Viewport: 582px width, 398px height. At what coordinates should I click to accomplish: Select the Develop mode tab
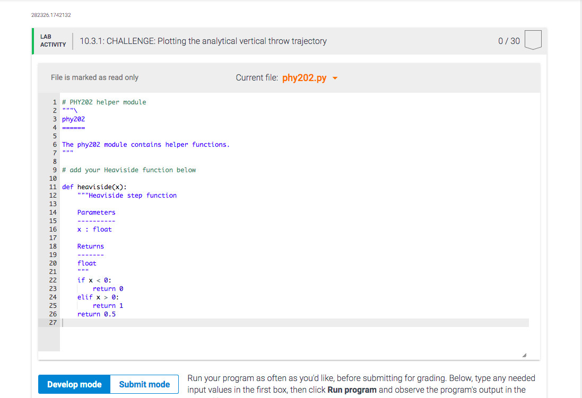pyautogui.click(x=74, y=384)
